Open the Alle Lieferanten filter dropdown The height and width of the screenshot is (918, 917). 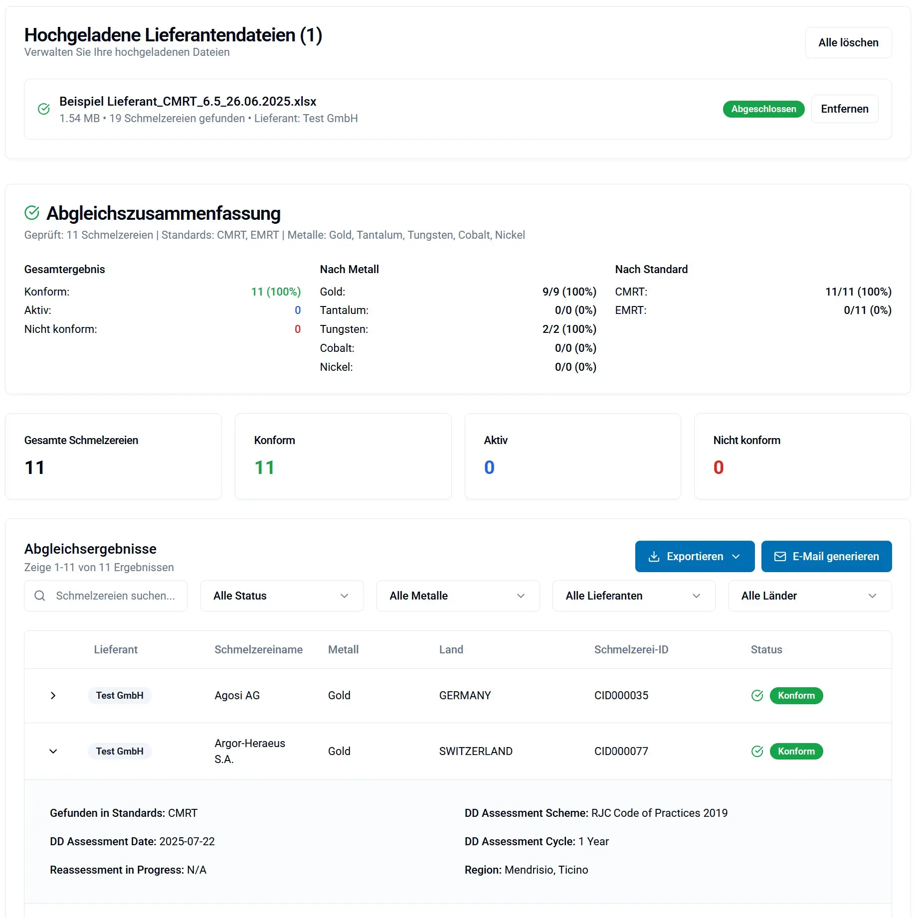point(633,596)
